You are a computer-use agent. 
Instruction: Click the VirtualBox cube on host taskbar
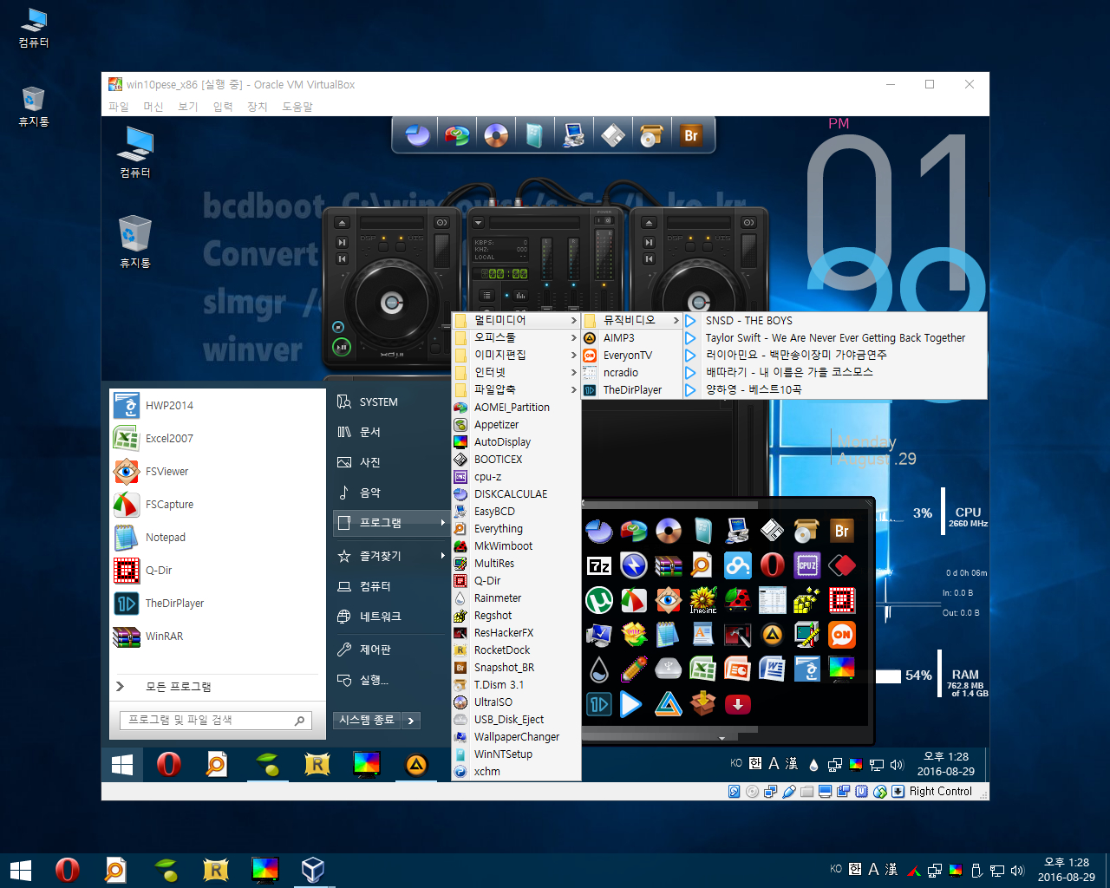click(x=313, y=870)
